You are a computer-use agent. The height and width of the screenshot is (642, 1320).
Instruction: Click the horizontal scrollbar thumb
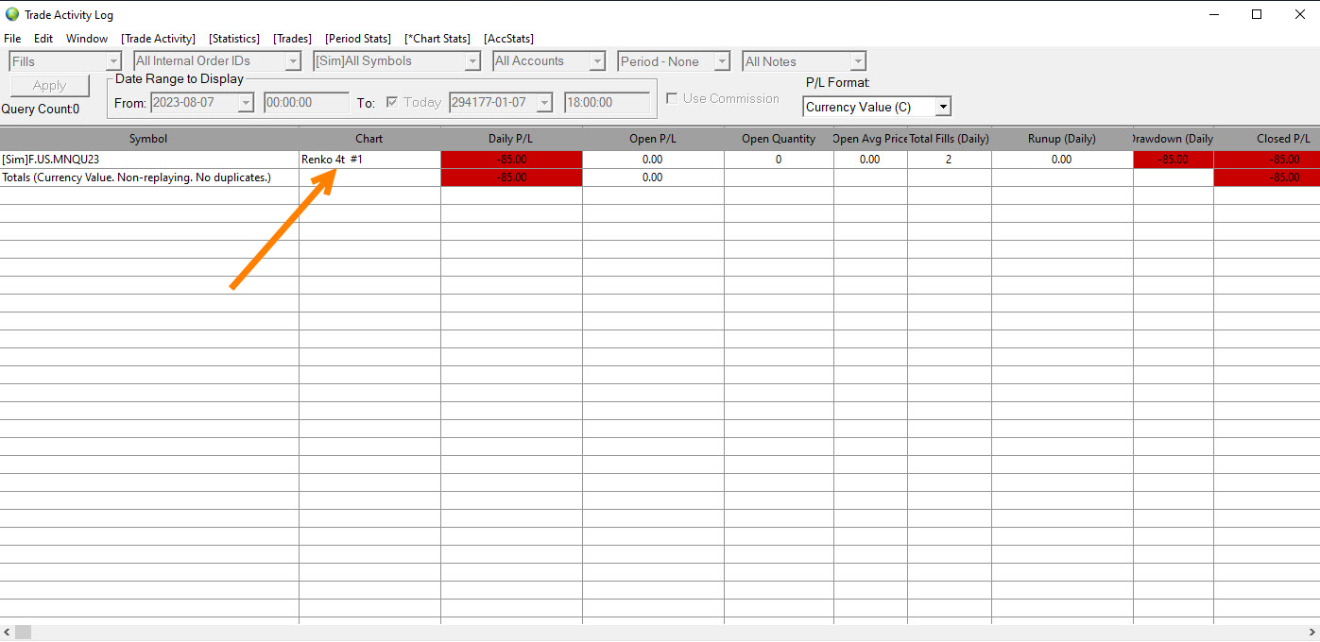(24, 632)
